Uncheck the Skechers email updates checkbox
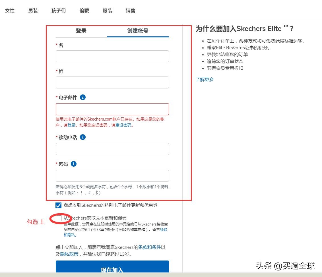Image resolution: width=322 pixels, height=277 pixels. [59, 205]
